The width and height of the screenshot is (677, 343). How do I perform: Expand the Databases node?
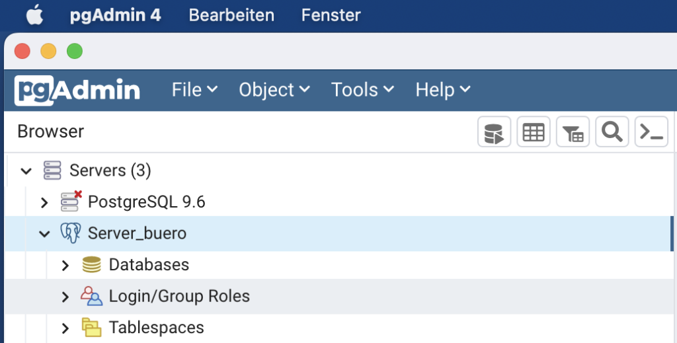point(65,265)
